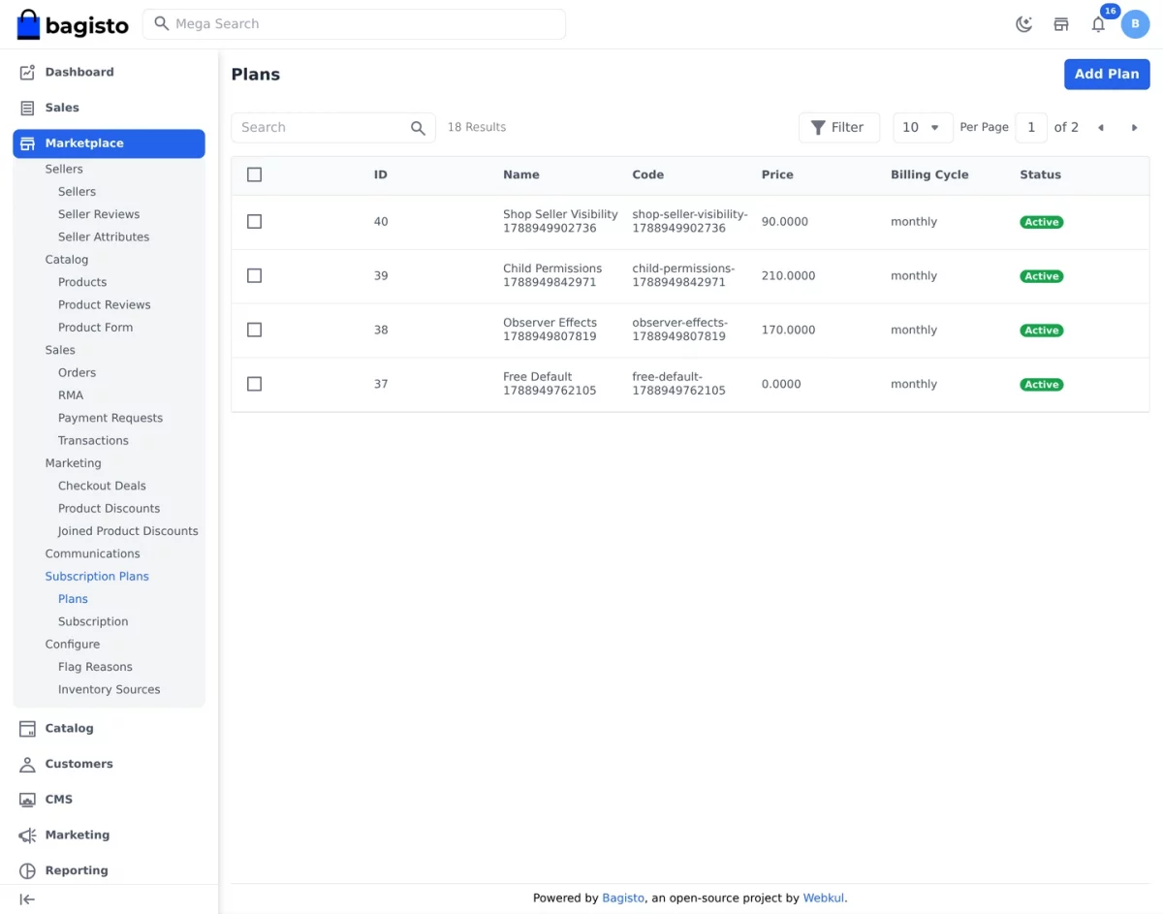
Task: Click the Add Plan button
Action: click(x=1107, y=75)
